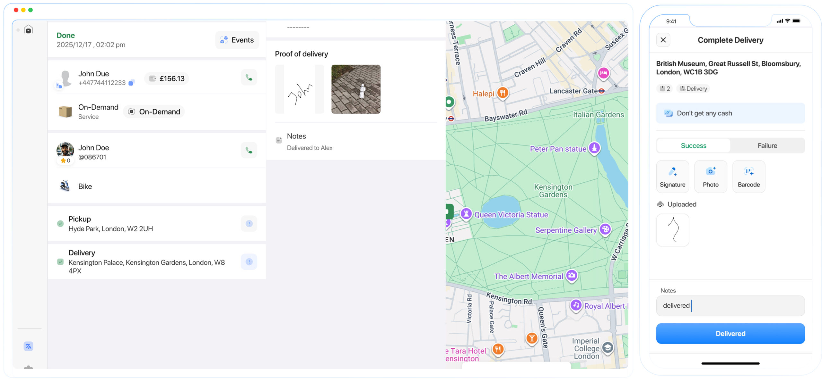Open Photo capture for proof of delivery
This screenshot has height=381, width=822.
click(x=711, y=176)
